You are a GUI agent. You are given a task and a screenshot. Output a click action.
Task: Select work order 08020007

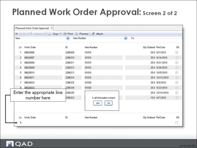click(29, 58)
